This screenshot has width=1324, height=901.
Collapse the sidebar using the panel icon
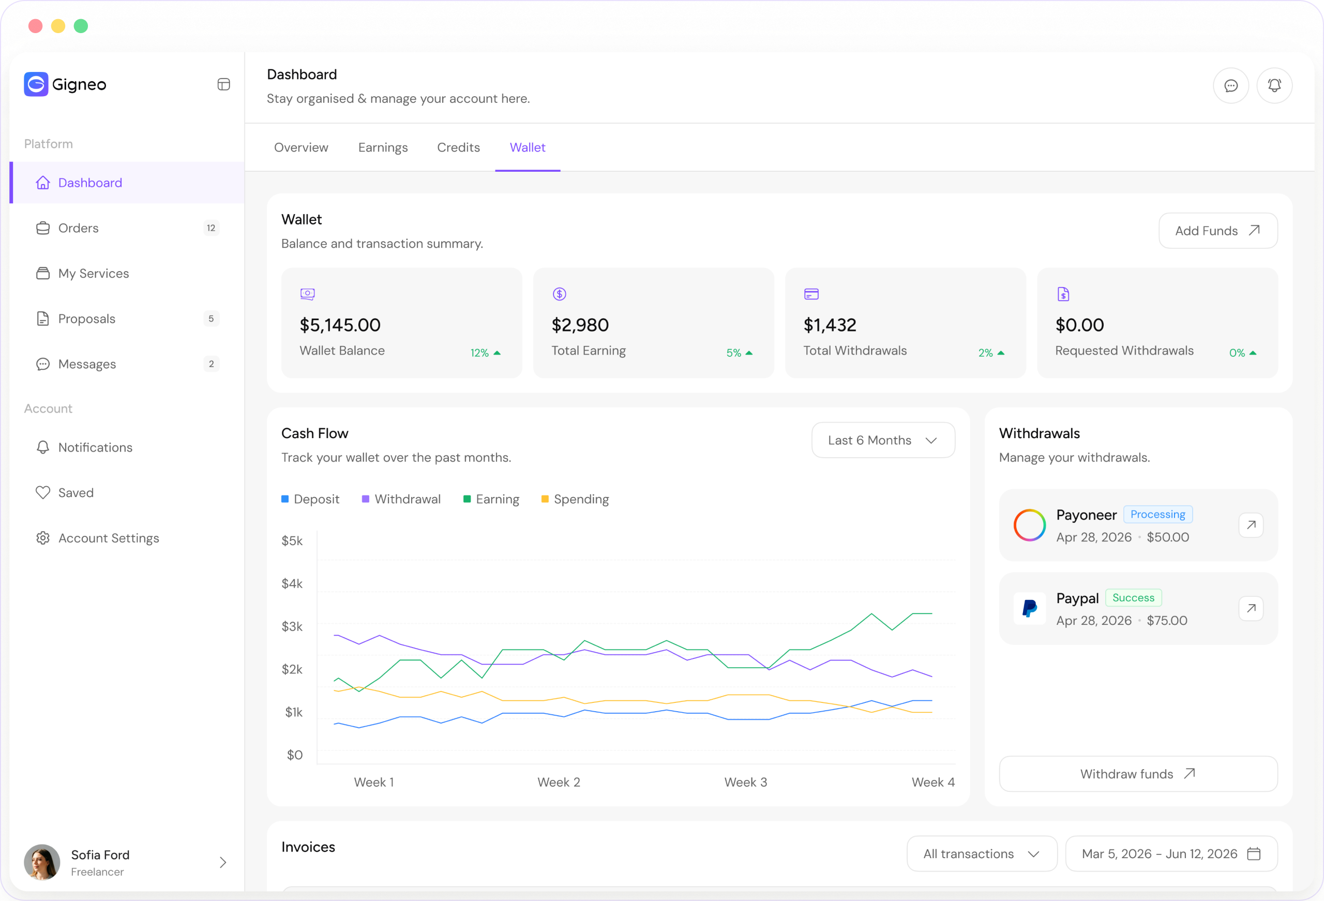(x=224, y=84)
